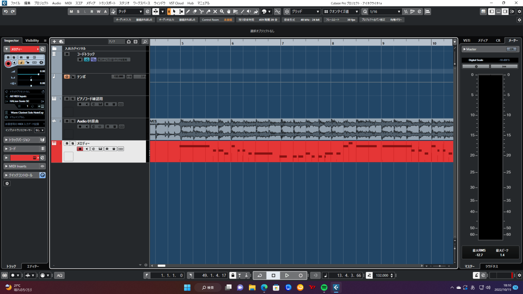This screenshot has height=294, width=523.
Task: Toggle the transport cycle loop button
Action: tap(260, 275)
